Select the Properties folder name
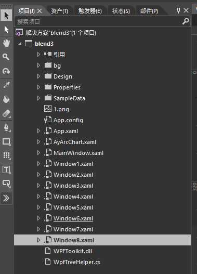Image resolution: width=197 pixels, height=274 pixels. (67, 87)
